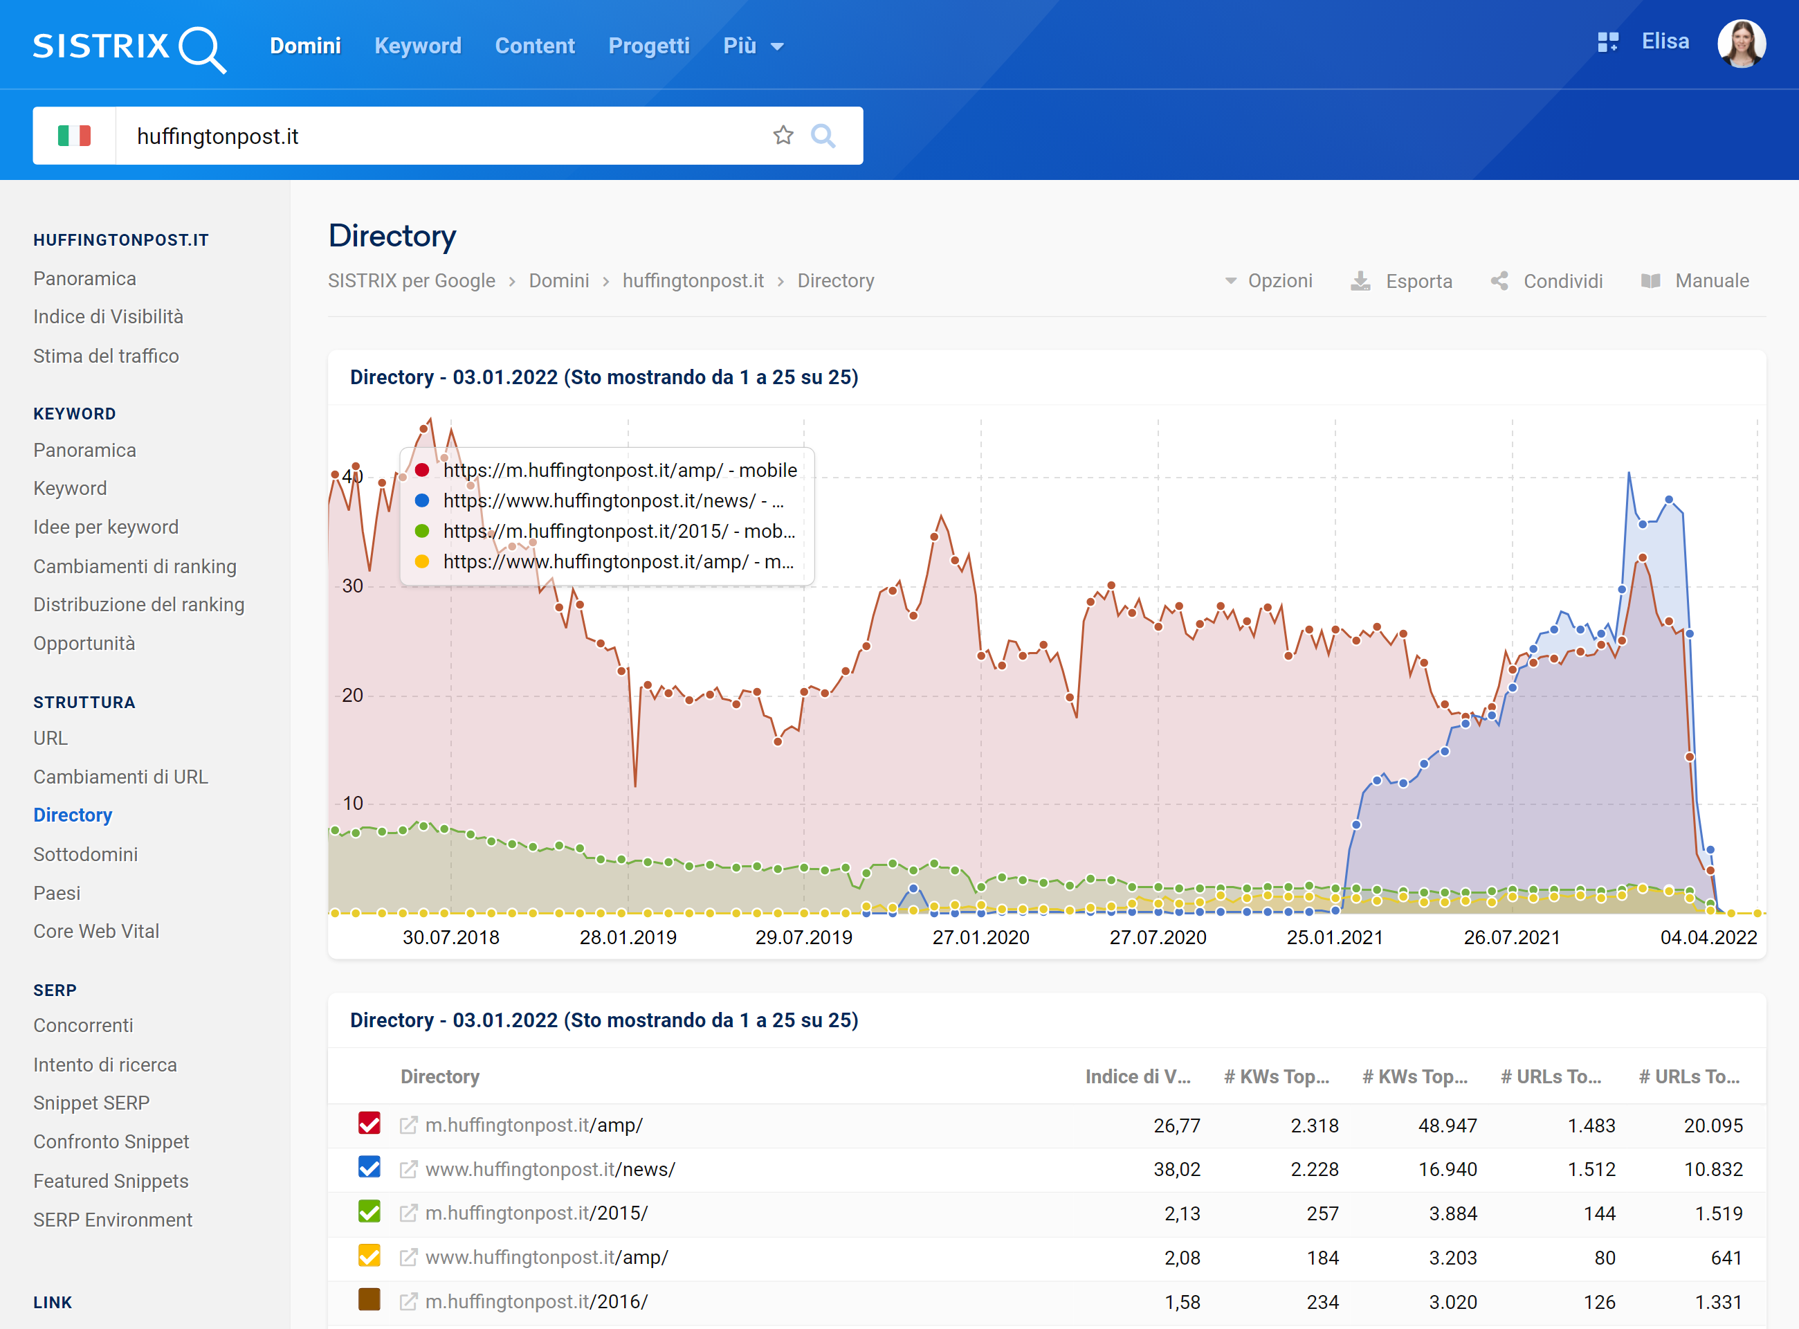Open the Domini top menu
This screenshot has height=1329, width=1799.
306,46
